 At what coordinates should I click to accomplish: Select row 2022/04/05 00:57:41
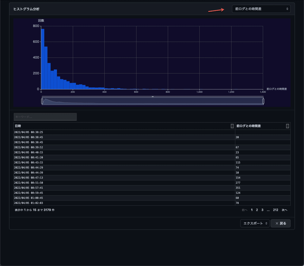(152, 188)
